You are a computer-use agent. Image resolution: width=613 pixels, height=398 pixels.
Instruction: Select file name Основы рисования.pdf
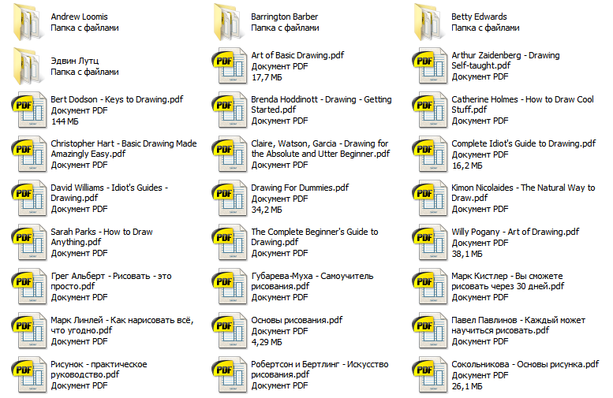(297, 320)
